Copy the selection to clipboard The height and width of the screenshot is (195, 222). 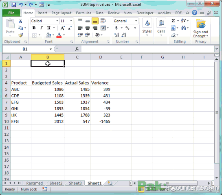(x=20, y=28)
